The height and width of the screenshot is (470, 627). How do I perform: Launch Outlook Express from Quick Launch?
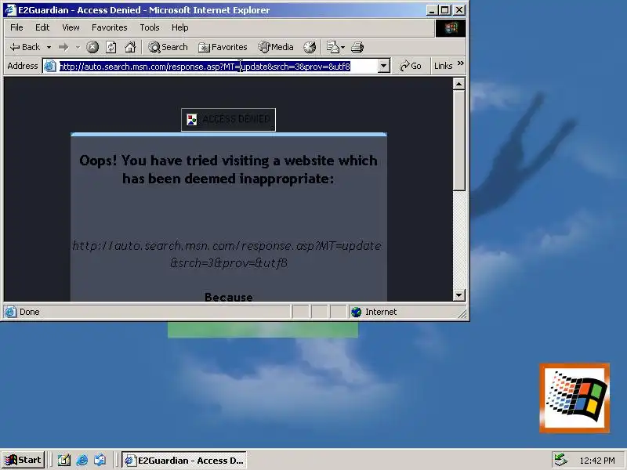pyautogui.click(x=100, y=460)
